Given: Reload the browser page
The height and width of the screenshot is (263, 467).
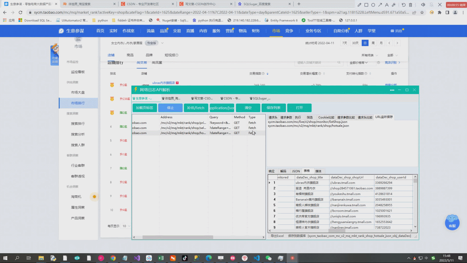Looking at the screenshot, I should (20, 12).
